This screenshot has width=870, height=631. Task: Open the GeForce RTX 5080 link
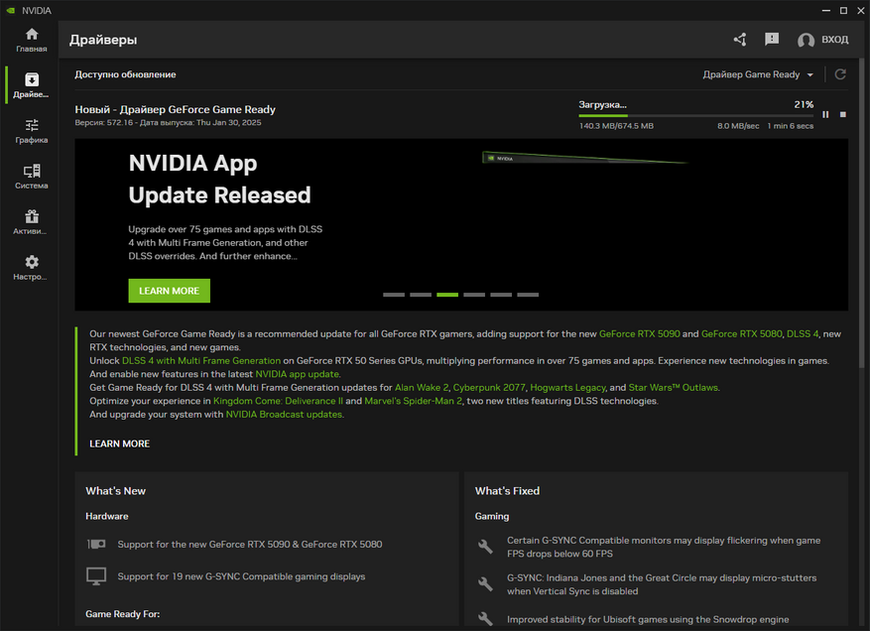tap(742, 333)
